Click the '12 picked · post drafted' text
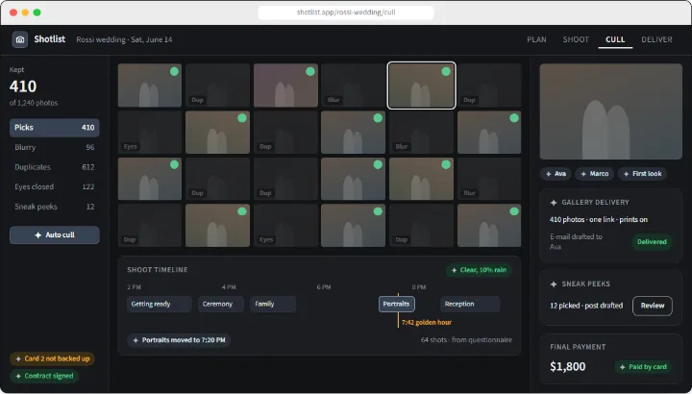The image size is (692, 394). point(586,306)
